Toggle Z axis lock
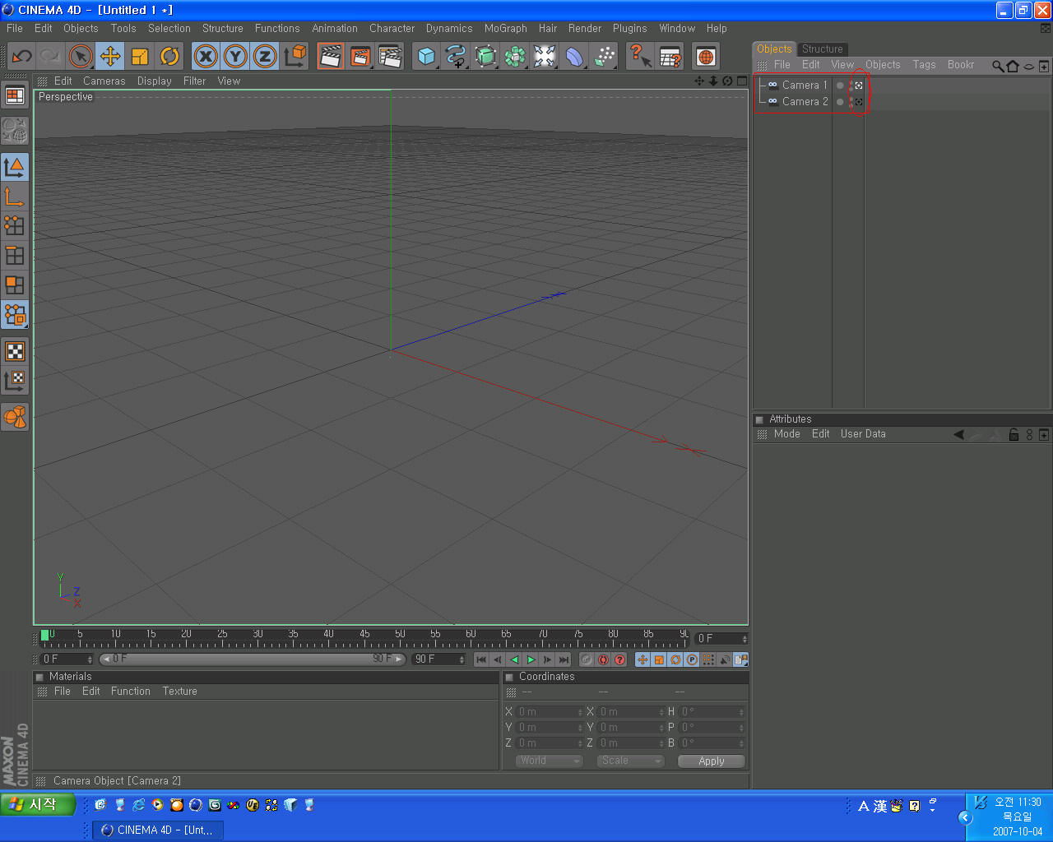Screen dimensions: 1053x842 coord(265,57)
